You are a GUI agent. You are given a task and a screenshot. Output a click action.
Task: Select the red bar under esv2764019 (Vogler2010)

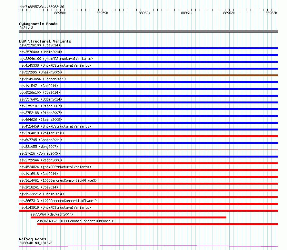[148, 136]
